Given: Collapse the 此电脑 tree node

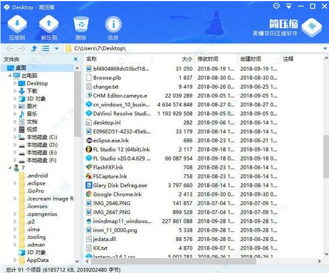Looking at the screenshot, I should [9, 76].
